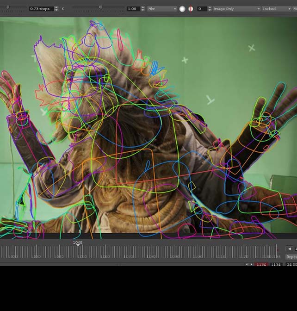
Task: Click the red 1134 frame range field
Action: click(261, 264)
